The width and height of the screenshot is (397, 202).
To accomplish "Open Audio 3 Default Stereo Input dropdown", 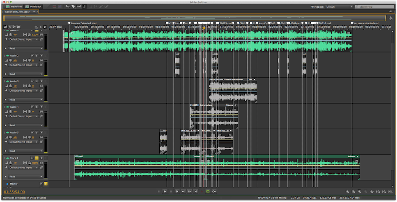I will point(25,91).
